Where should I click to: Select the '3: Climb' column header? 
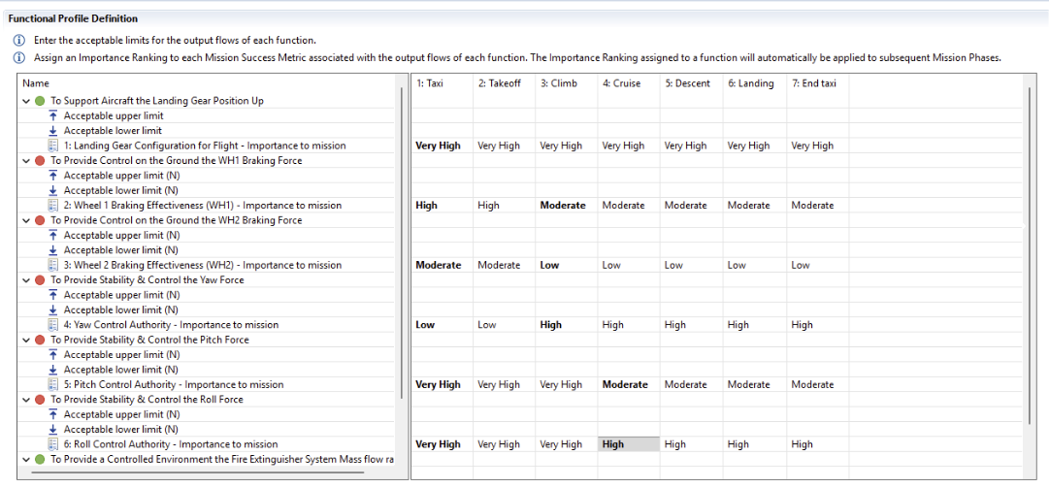pyautogui.click(x=566, y=83)
